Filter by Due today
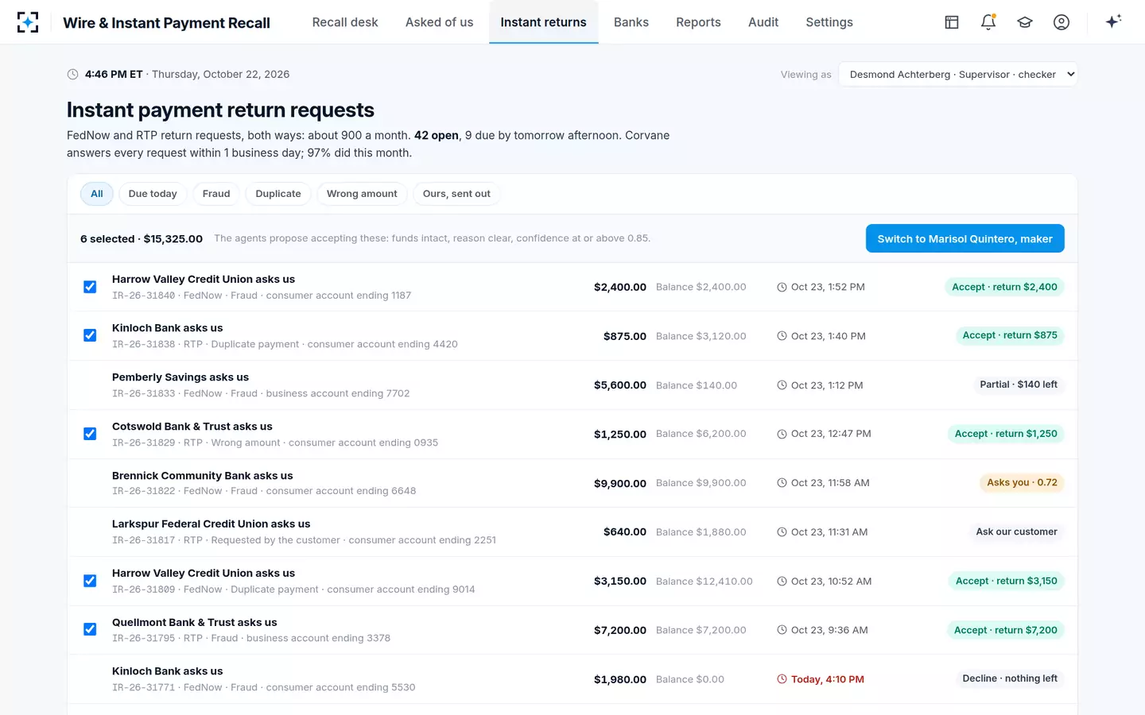This screenshot has height=715, width=1145. click(153, 194)
